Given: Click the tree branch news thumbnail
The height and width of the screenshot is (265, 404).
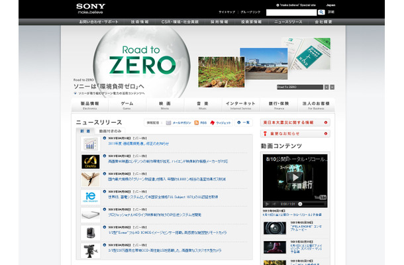Looking at the screenshot, I should click(x=91, y=180).
